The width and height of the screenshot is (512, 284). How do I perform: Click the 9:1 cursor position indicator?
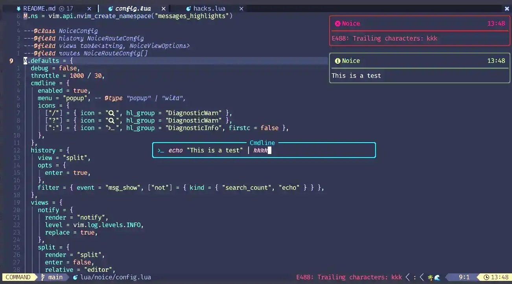(464, 277)
